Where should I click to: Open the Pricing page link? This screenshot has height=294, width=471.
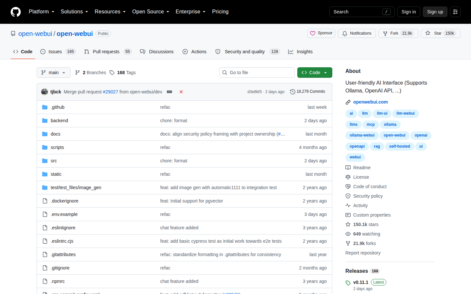pos(220,12)
